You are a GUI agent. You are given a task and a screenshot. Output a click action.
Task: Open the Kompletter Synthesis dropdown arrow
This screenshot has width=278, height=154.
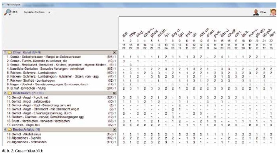pyautogui.click(x=49, y=12)
